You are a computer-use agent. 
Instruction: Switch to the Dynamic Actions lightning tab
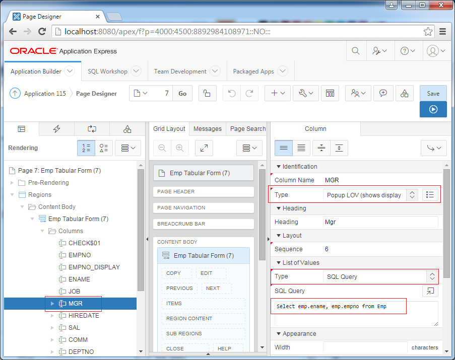coord(56,129)
